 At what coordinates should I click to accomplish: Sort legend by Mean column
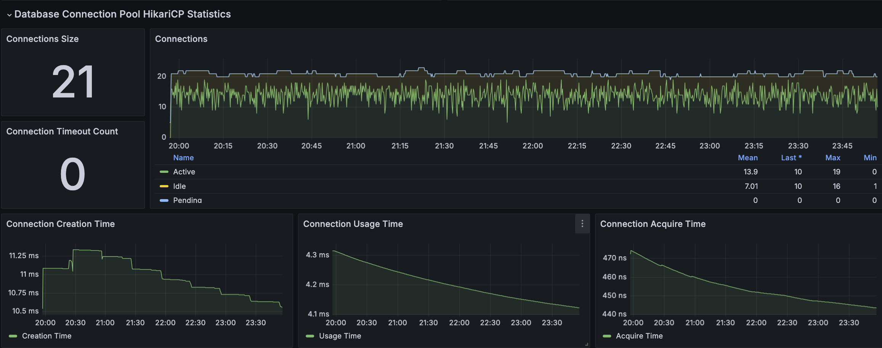tap(747, 158)
